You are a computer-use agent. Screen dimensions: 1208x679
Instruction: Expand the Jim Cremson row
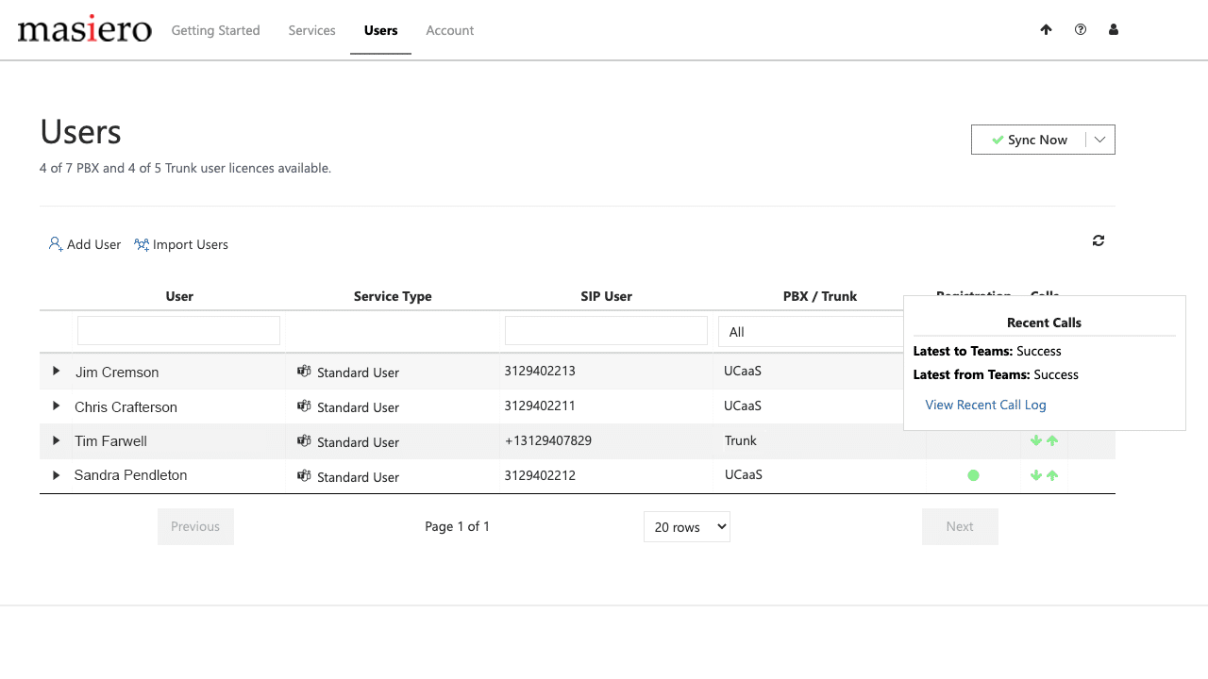pos(57,372)
